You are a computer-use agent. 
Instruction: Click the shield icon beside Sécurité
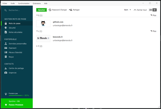pyautogui.click(x=6, y=28)
